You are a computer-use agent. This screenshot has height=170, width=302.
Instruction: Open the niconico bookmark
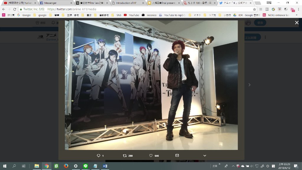149,15
